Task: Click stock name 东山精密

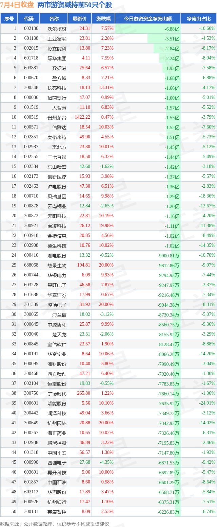Action: [57, 167]
